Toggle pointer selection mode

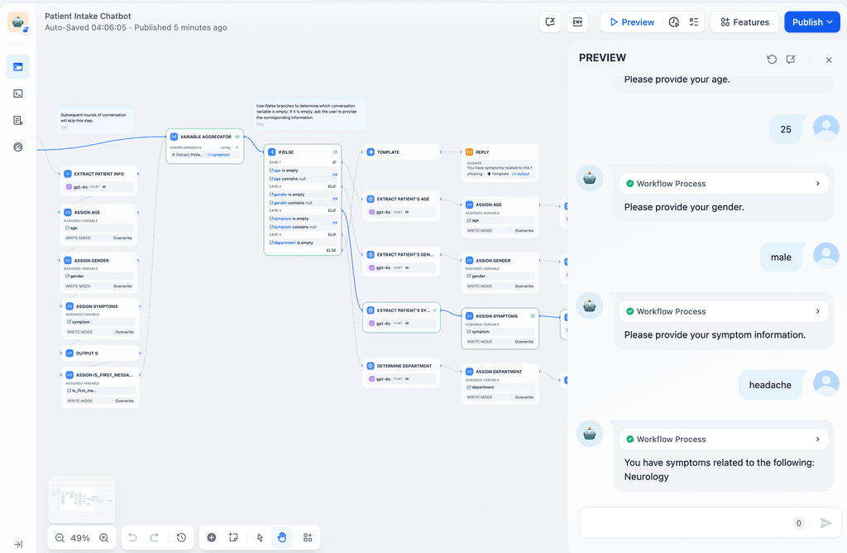click(x=259, y=537)
